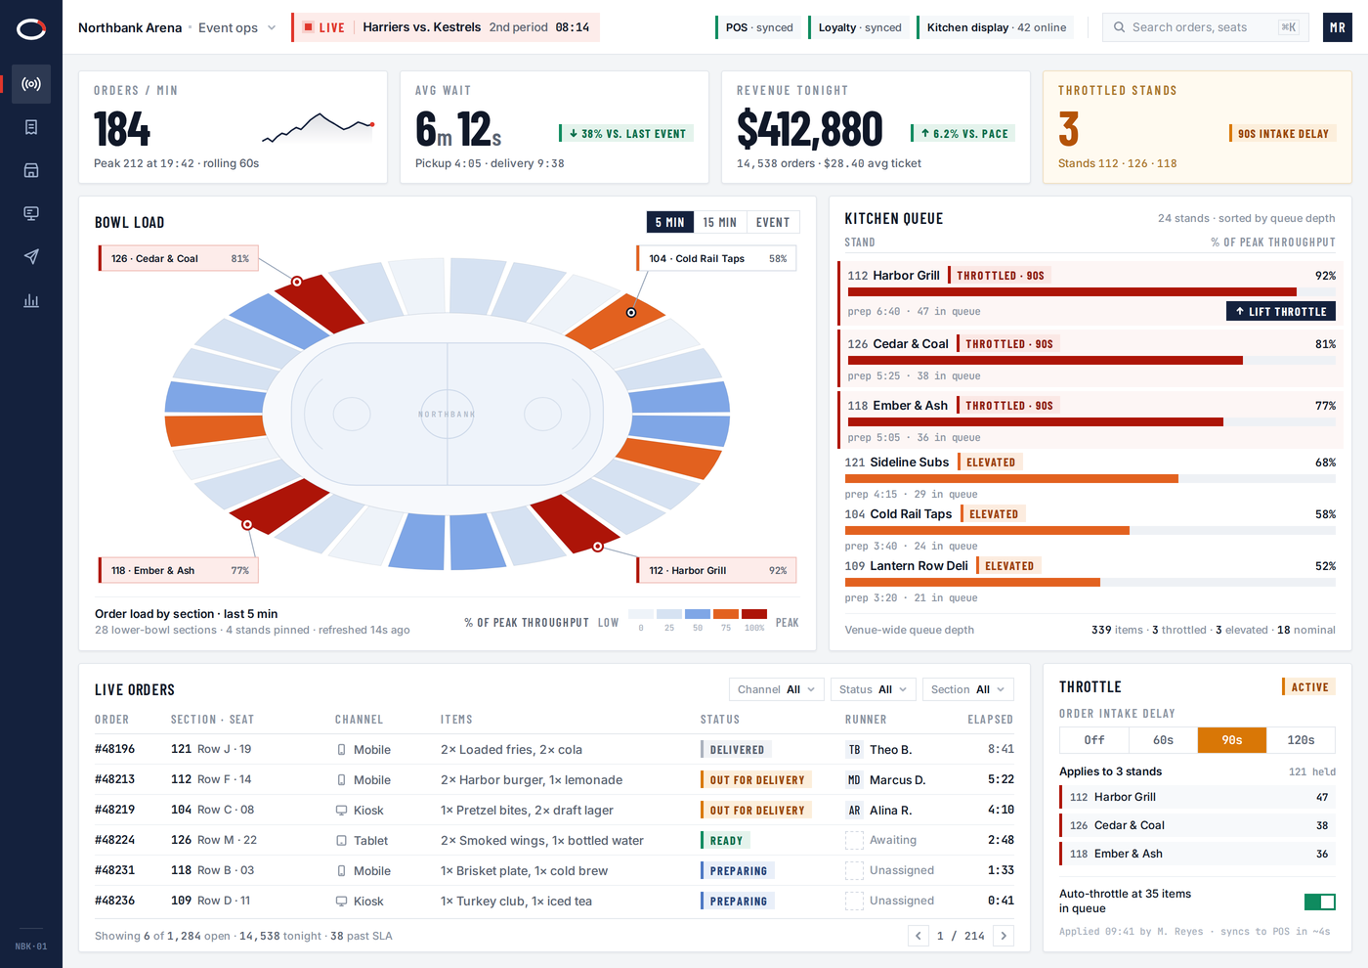Click the 112 Harbor Grill bowl marker
Screen dimensions: 1368x968
[597, 547]
